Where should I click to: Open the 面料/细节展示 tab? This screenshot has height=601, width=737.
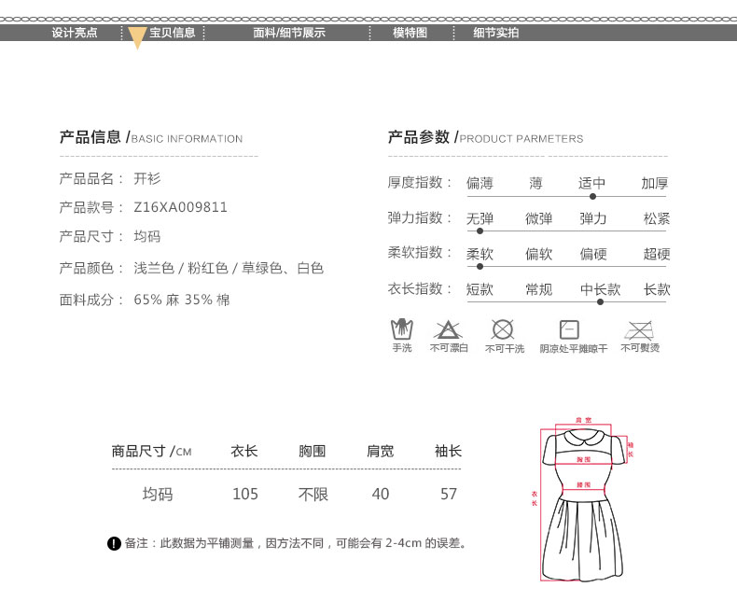tap(289, 33)
